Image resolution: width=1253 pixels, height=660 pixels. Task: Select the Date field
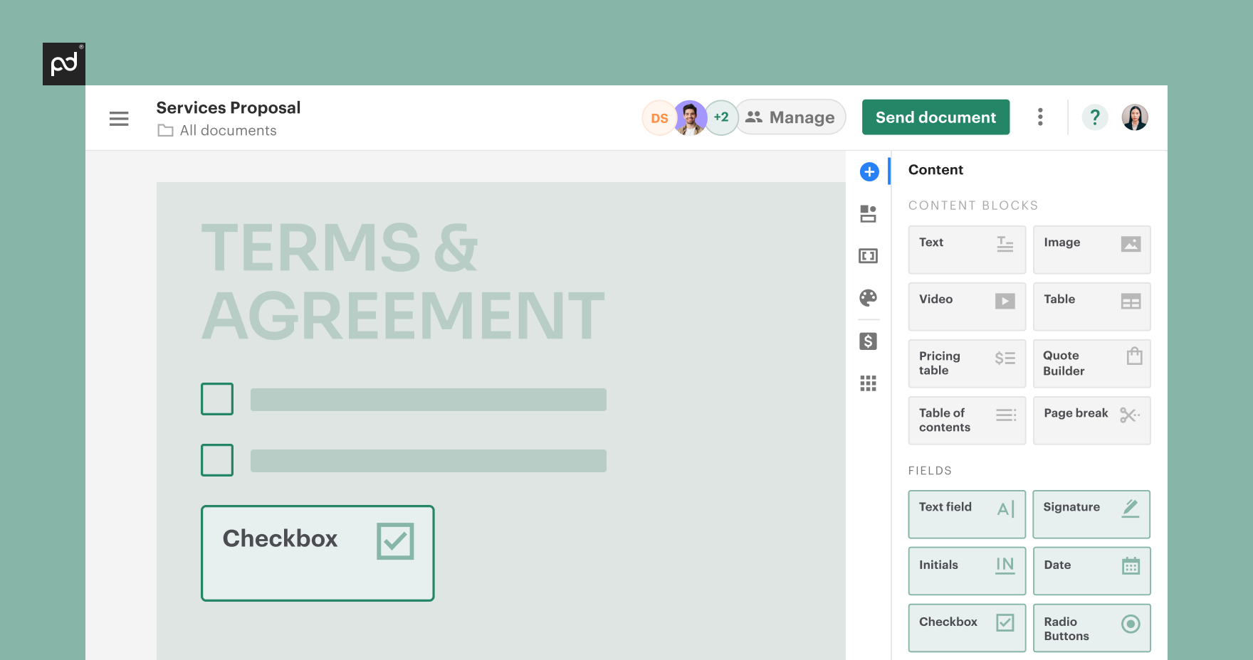pos(1092,571)
